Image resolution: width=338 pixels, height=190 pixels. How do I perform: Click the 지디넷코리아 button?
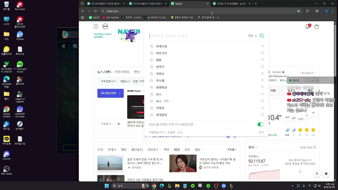pos(110,93)
